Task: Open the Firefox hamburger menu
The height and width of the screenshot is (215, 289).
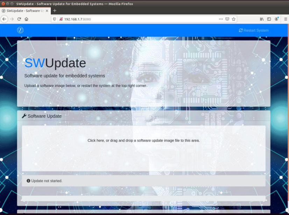Action: click(286, 19)
